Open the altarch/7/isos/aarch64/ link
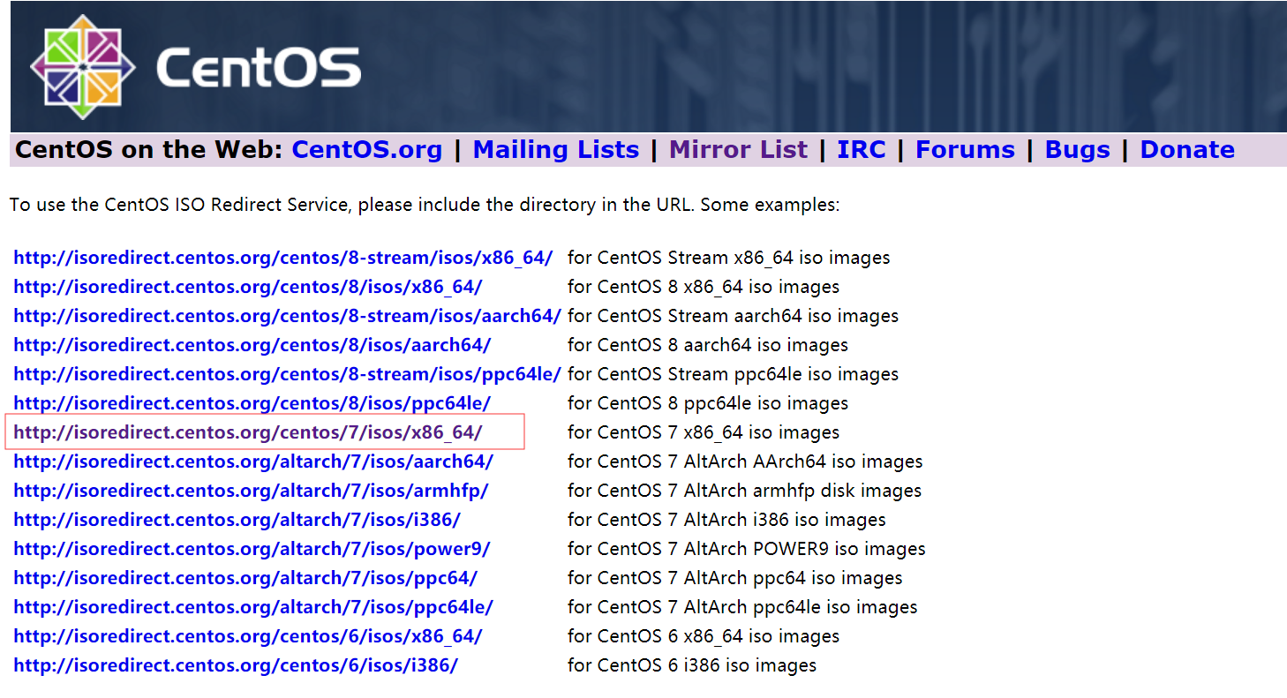The image size is (1287, 698). pyautogui.click(x=253, y=462)
